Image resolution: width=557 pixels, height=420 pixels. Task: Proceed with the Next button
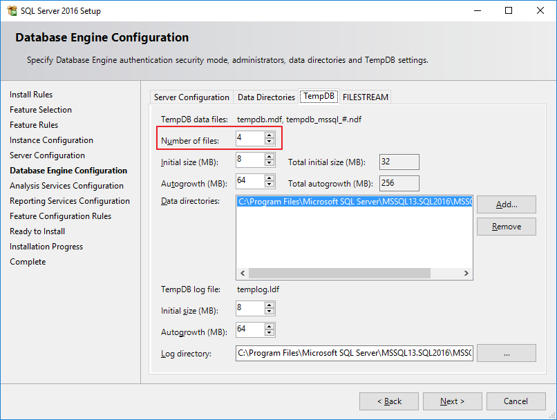452,401
